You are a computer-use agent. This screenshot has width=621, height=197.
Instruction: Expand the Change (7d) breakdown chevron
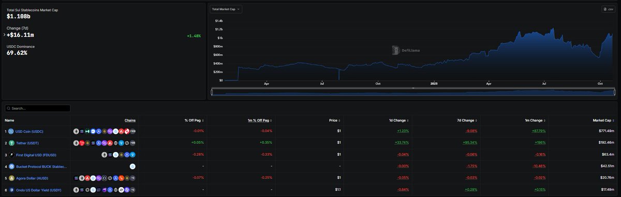click(5, 35)
